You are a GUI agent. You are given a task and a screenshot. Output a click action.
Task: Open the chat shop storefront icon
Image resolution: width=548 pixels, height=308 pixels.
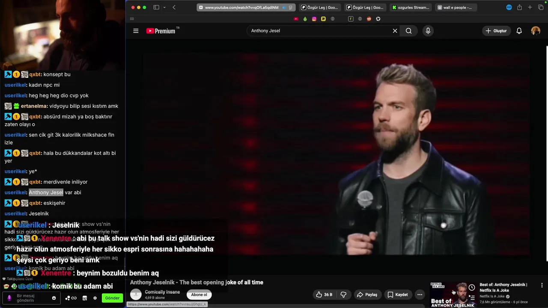tap(85, 298)
